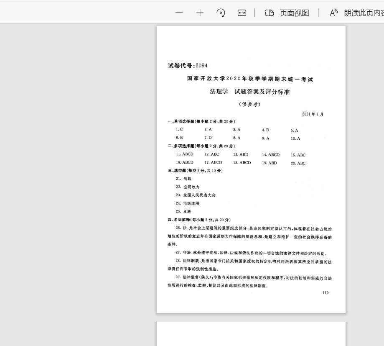Screen dimensions: 384x346
Task: Click answer 24. 司法适用
Action: [x=188, y=203]
